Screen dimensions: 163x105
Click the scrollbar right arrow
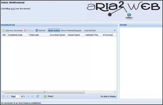115,92
